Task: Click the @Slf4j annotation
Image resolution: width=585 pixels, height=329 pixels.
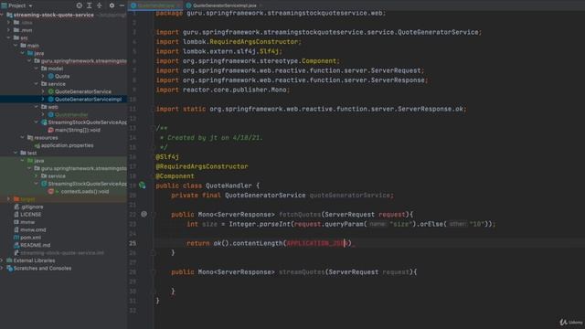Action: [167, 157]
